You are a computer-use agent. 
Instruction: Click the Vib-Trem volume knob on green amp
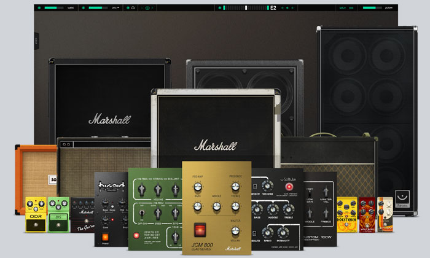[141, 189]
